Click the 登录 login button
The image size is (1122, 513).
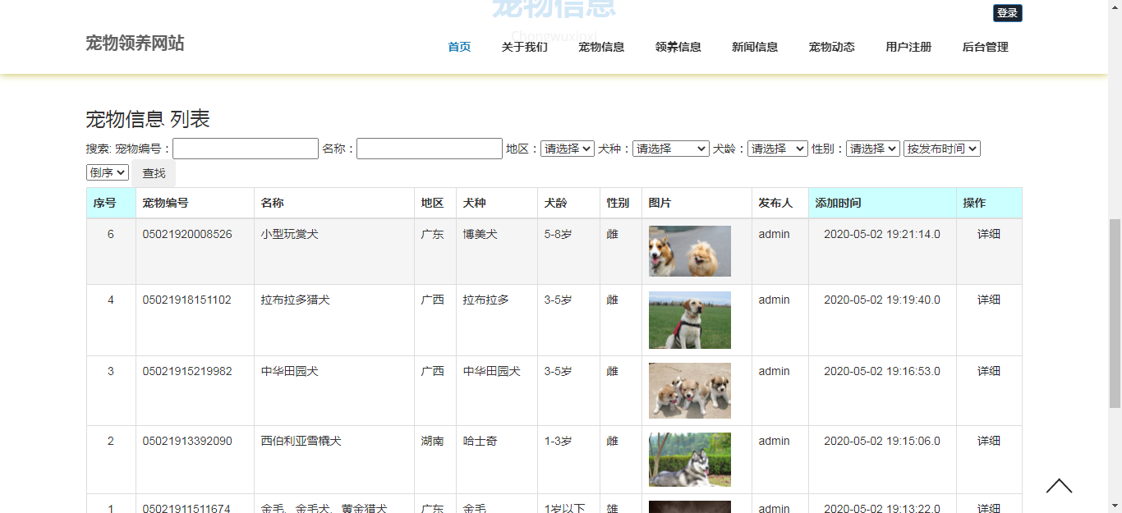pos(1007,13)
